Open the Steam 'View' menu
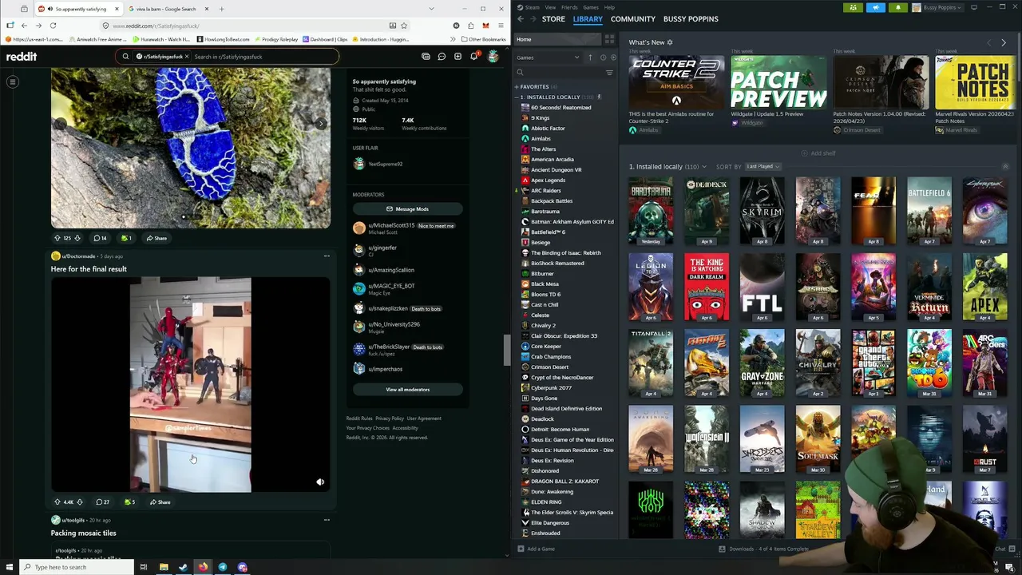The width and height of the screenshot is (1022, 575). point(550,7)
